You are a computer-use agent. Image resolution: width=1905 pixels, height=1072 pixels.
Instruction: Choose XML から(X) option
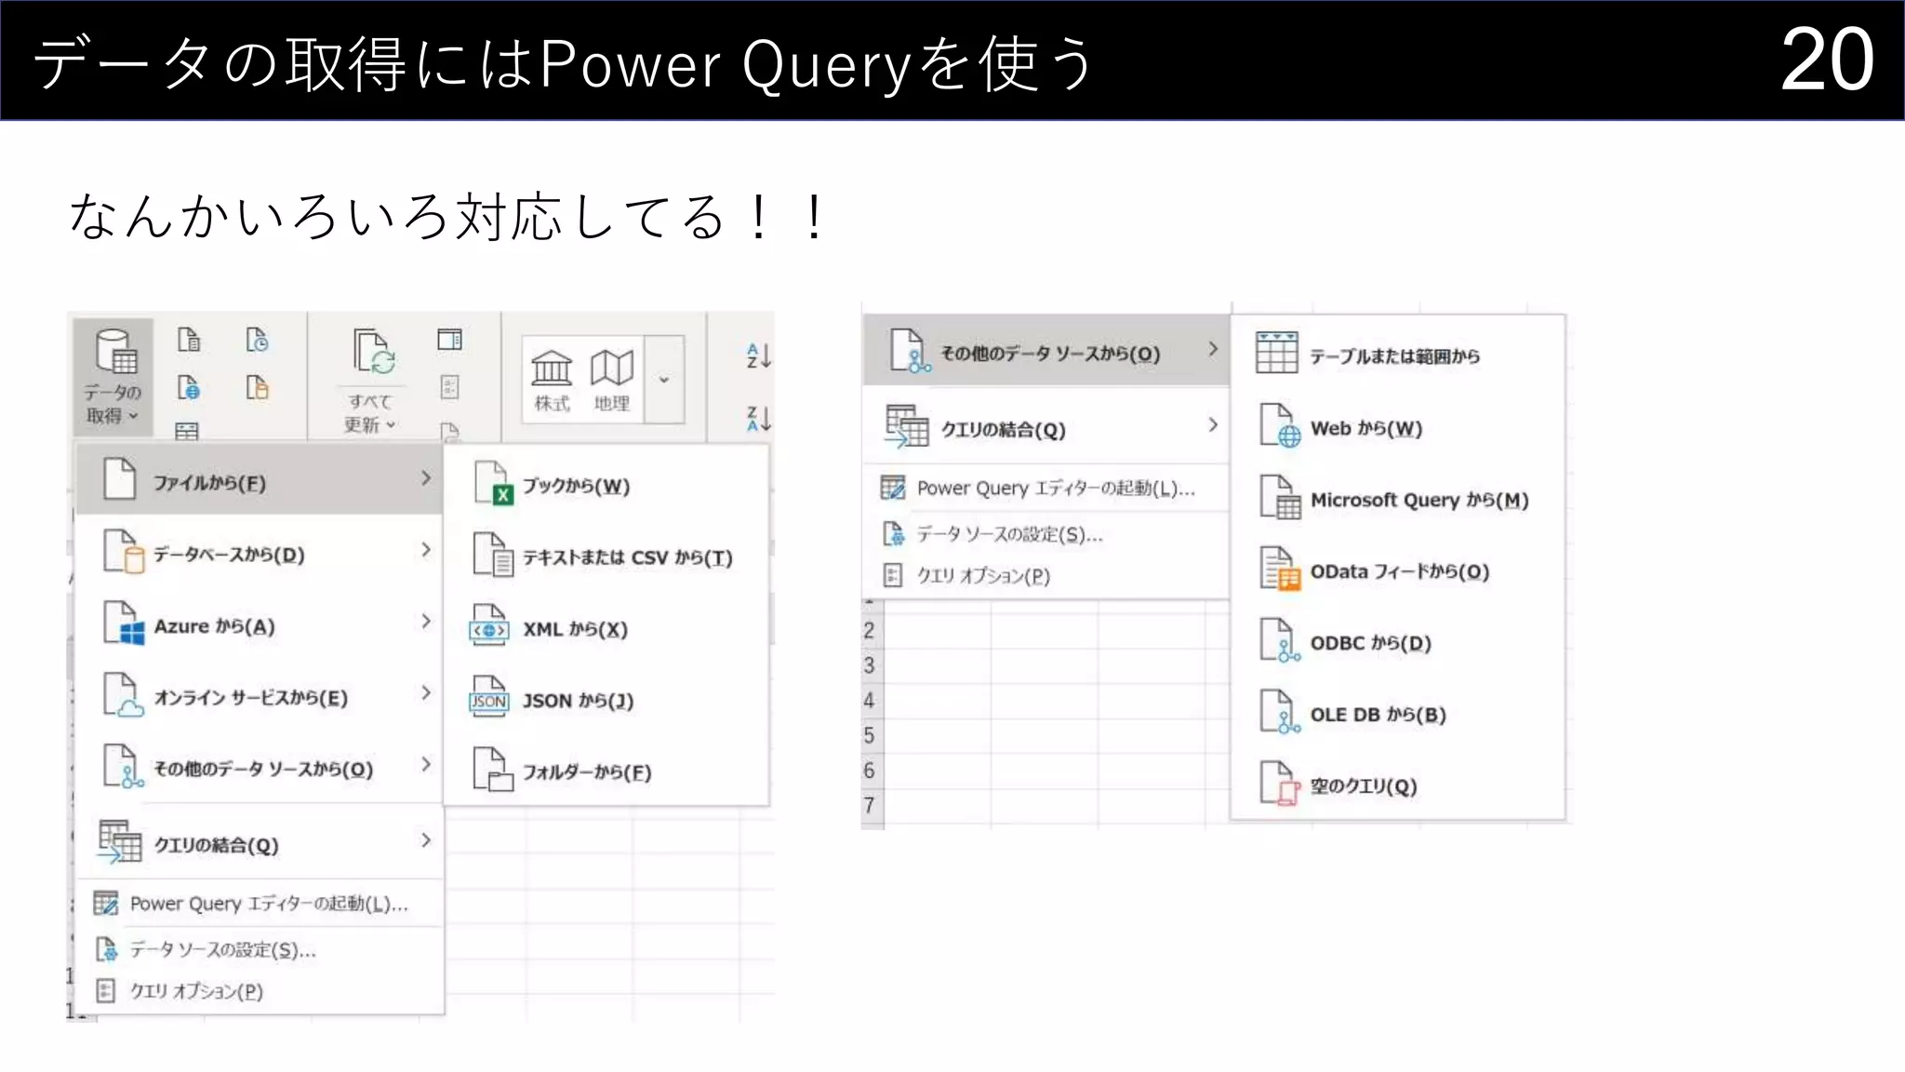point(606,628)
